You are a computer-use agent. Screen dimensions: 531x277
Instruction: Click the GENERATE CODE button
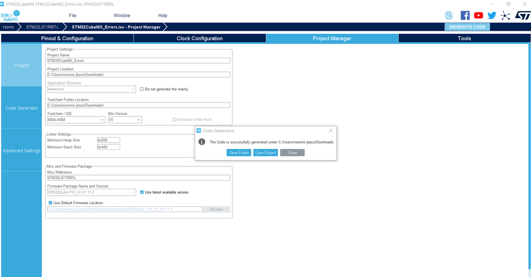point(467,27)
